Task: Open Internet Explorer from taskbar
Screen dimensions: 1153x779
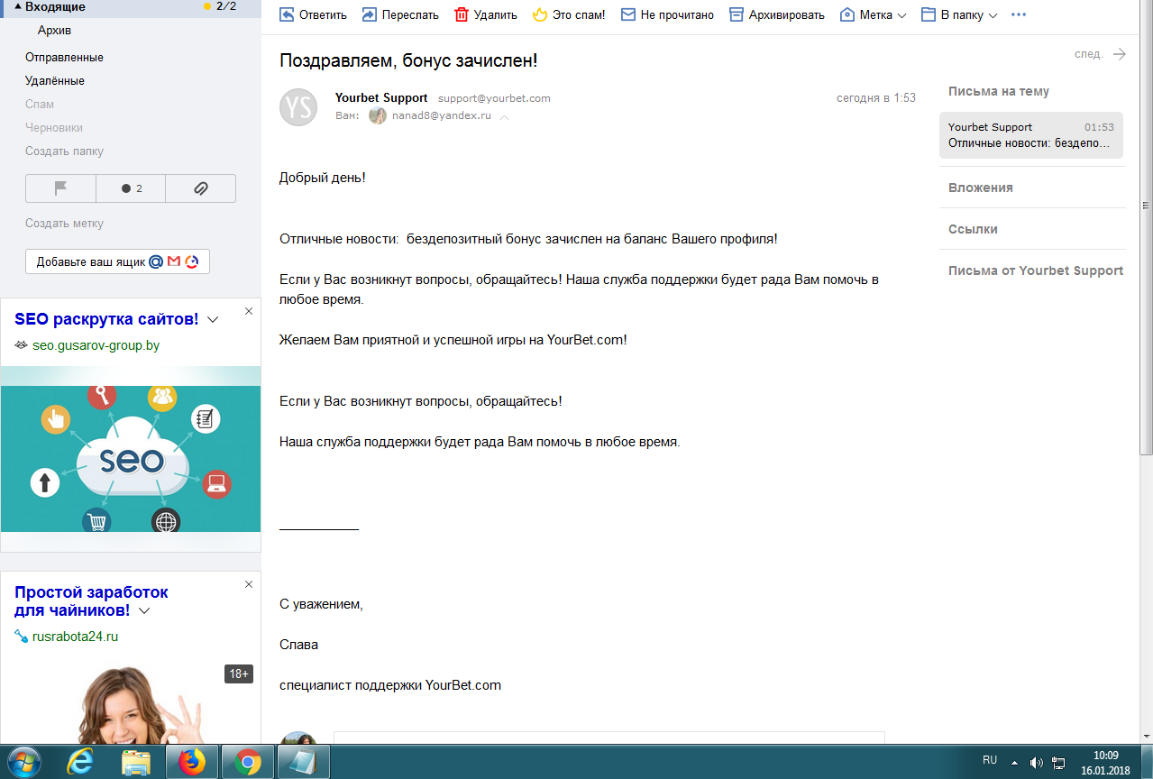Action: pos(81,762)
